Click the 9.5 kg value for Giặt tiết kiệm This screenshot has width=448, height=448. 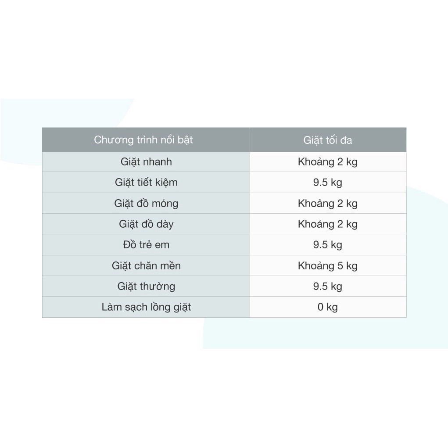click(x=327, y=183)
